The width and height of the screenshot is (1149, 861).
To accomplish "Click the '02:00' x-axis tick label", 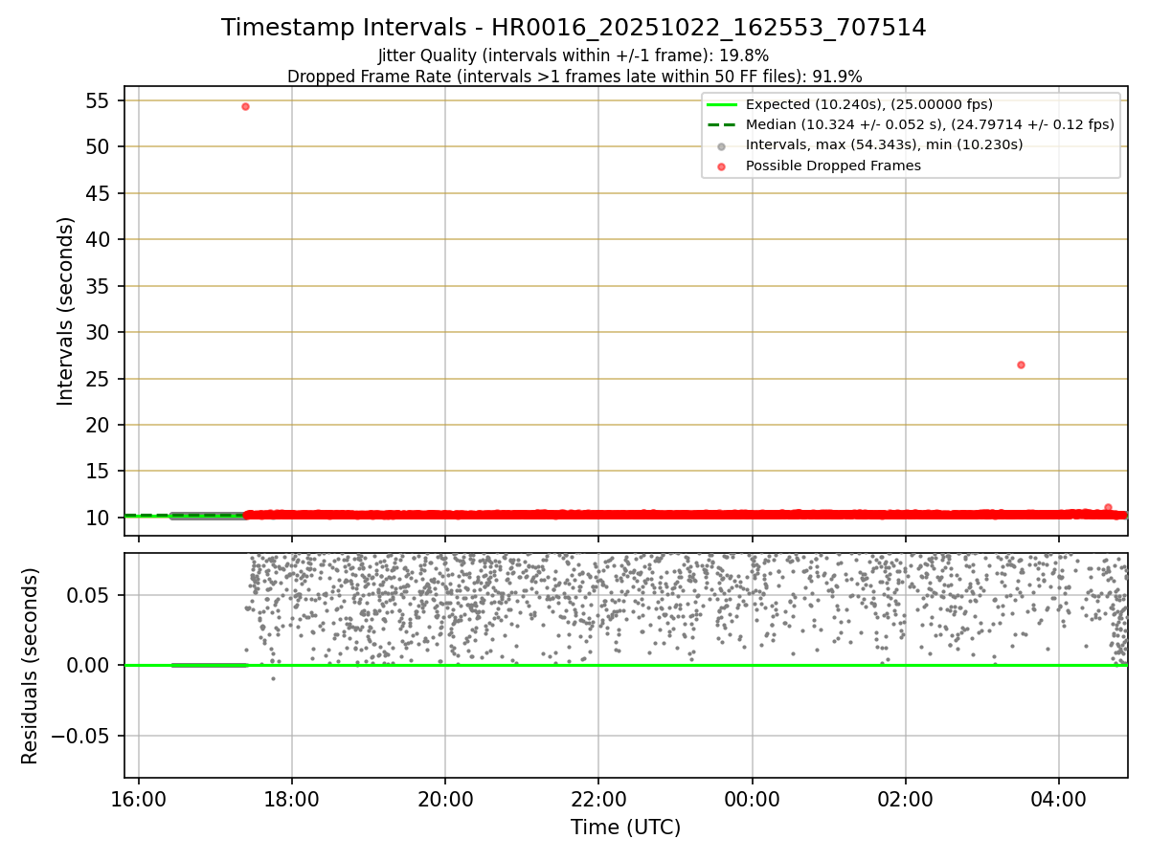I will (906, 799).
